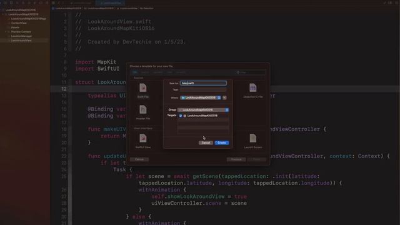Select Assets in the project navigator
This screenshot has height=225, width=400.
[x=15, y=27]
